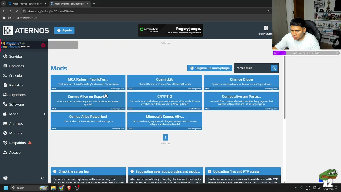The image size is (341, 192).
Task: Click the address bar URL aternos.org/addons
Action: click(51, 11)
